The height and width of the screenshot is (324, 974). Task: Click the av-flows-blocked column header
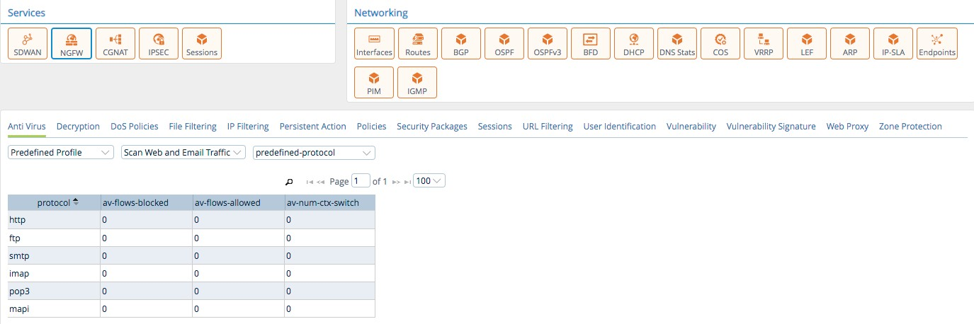pyautogui.click(x=135, y=203)
